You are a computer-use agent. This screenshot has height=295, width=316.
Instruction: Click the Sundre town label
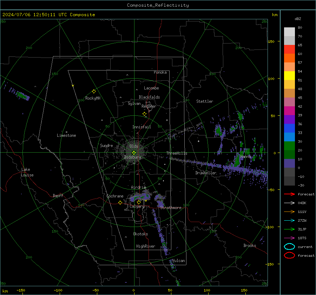[106, 146]
